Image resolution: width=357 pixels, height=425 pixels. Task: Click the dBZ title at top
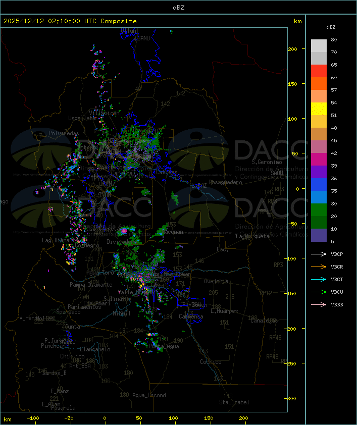pyautogui.click(x=179, y=8)
